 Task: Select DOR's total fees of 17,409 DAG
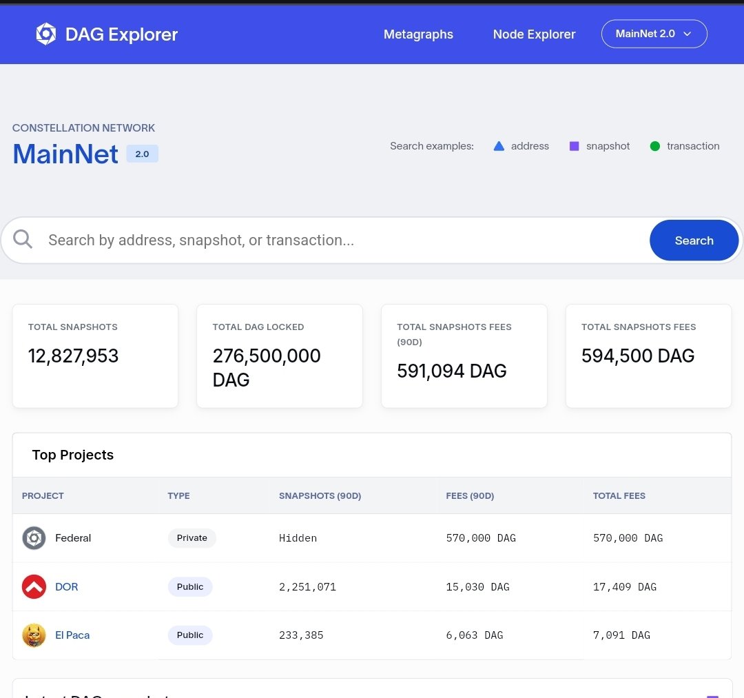pos(624,587)
